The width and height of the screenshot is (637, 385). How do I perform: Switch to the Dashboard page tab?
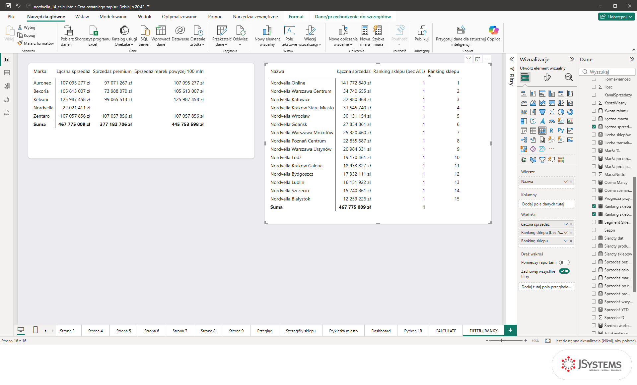(x=381, y=331)
